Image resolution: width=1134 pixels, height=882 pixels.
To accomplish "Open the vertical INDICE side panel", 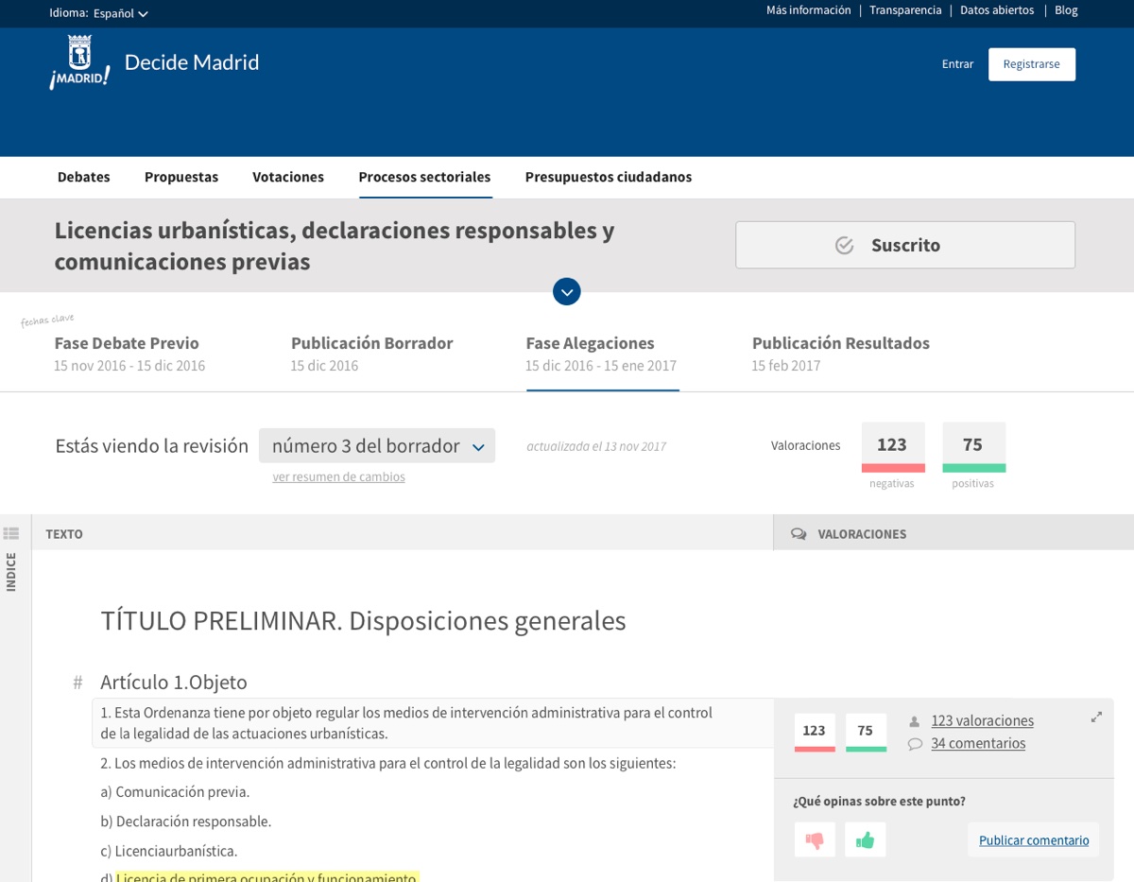I will (x=11, y=572).
